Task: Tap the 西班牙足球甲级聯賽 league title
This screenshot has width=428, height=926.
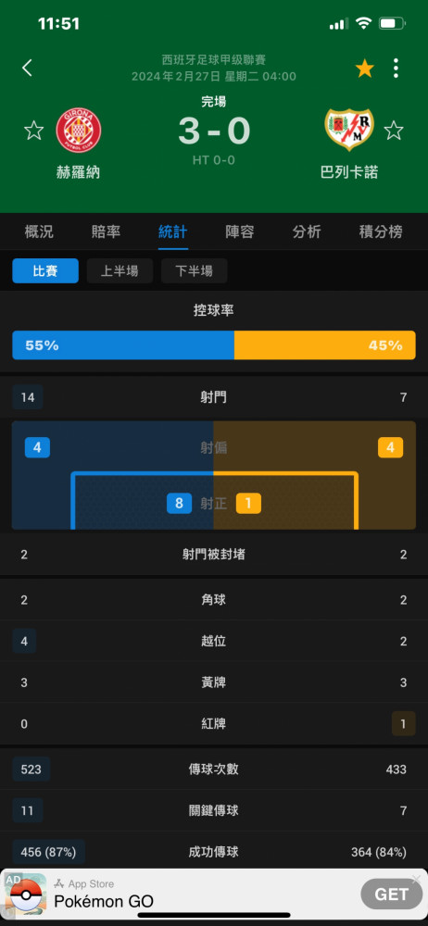Action: pyautogui.click(x=214, y=59)
